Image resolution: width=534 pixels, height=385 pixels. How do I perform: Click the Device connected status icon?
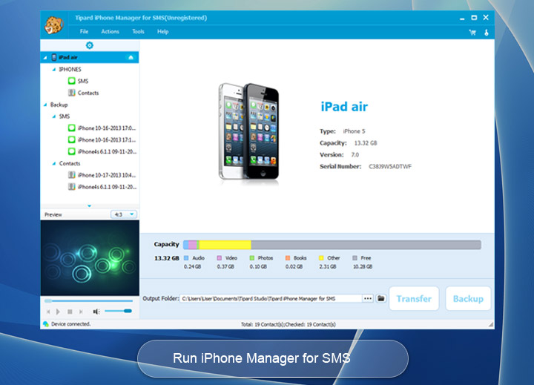point(46,324)
